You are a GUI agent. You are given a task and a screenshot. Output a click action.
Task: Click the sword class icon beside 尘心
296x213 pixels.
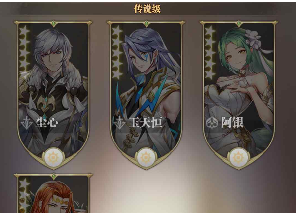tap(27, 123)
